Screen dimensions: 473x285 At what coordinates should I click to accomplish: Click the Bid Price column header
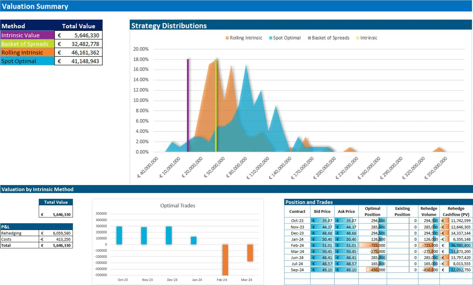322,211
